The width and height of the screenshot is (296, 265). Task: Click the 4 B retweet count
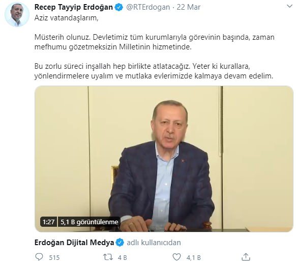coord(122,258)
